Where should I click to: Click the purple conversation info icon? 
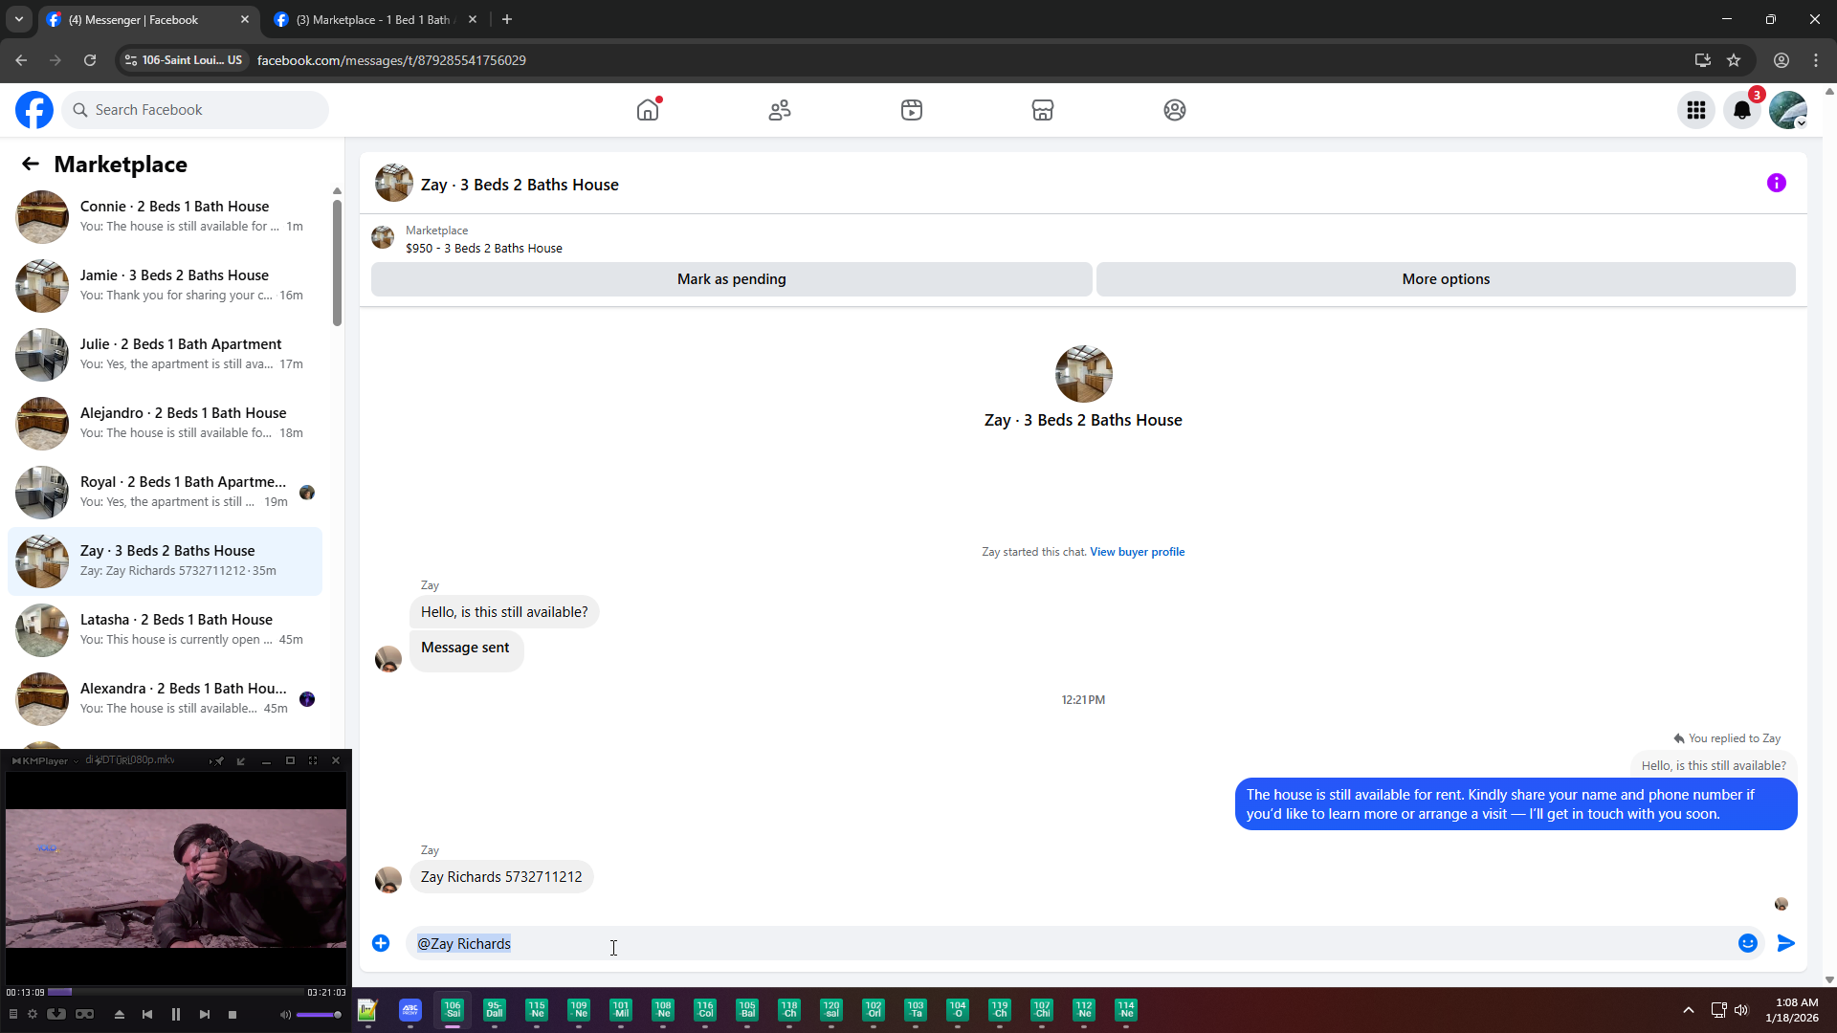[1777, 183]
